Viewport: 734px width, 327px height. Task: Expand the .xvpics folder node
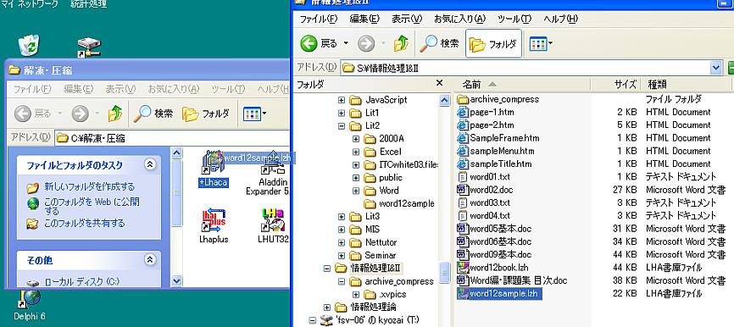tap(356, 294)
